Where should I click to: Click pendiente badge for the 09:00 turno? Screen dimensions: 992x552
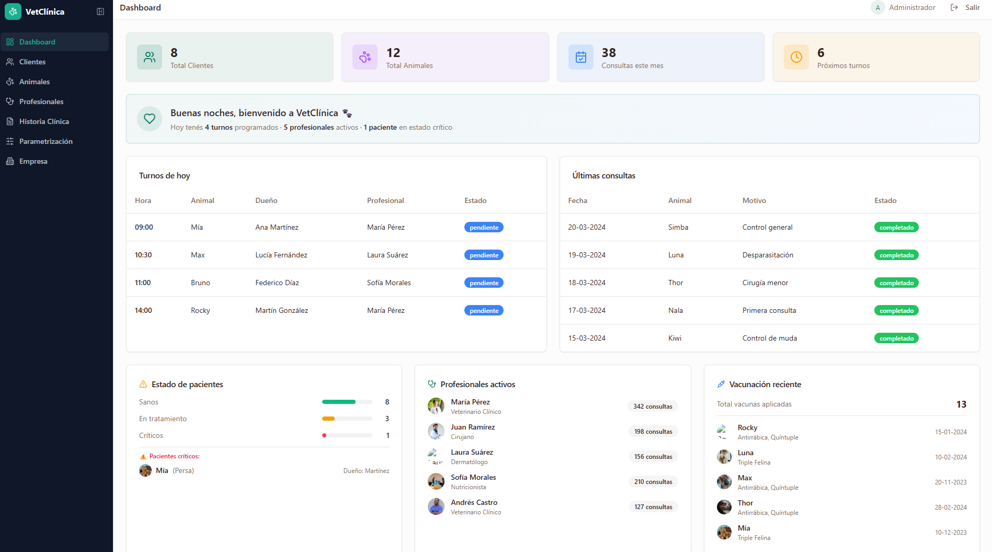[484, 228]
